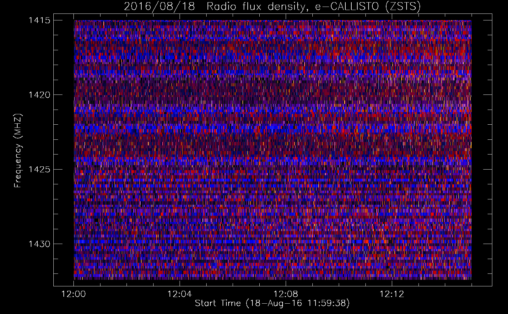Click the 1415 frequency tick label
The height and width of the screenshot is (314, 508).
tap(39, 20)
